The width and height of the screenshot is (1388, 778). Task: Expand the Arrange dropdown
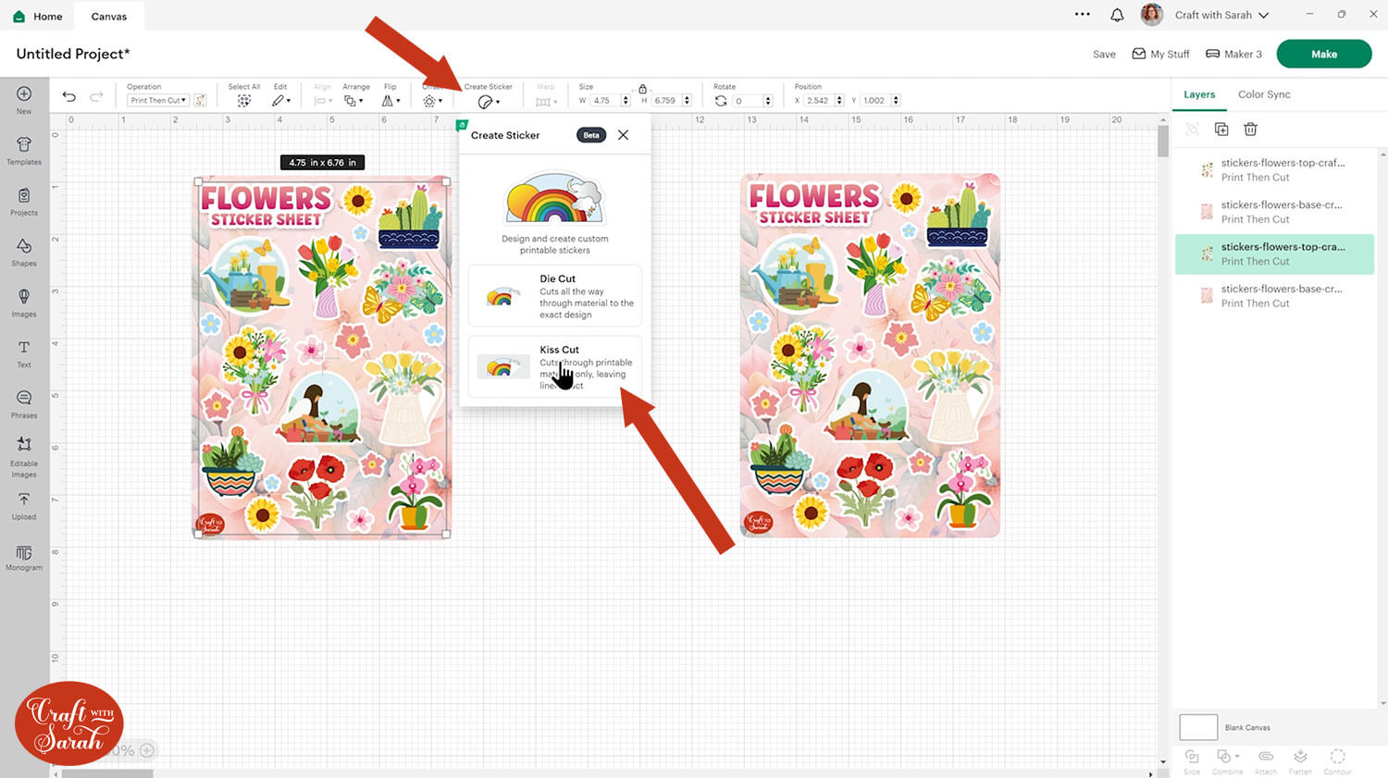click(x=353, y=101)
